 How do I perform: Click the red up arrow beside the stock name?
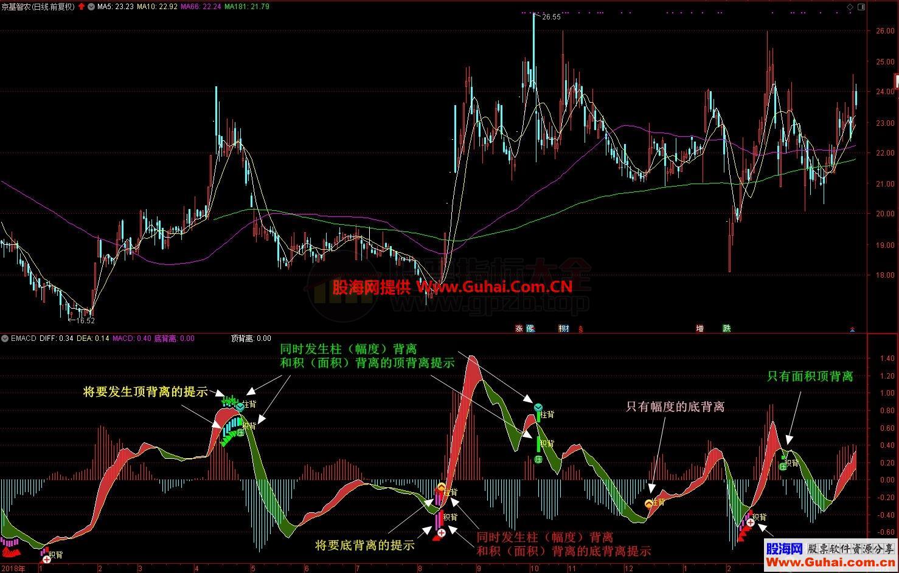(82, 7)
